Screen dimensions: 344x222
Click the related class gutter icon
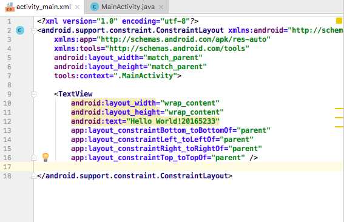tap(20, 30)
